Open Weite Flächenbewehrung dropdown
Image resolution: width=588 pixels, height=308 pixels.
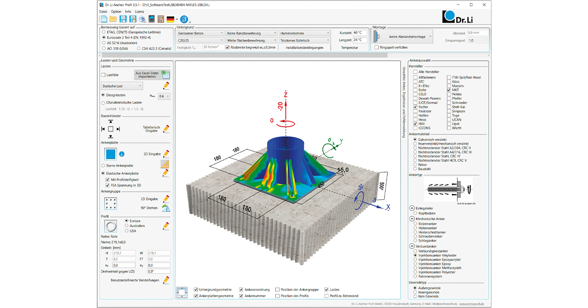(x=251, y=40)
